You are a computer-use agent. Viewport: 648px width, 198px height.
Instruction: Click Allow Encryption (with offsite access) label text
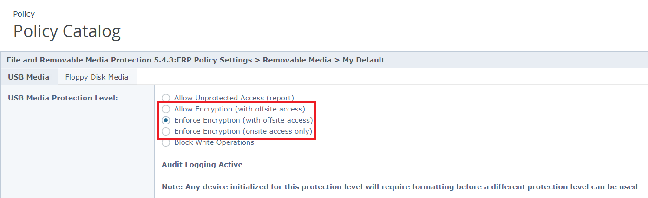(x=239, y=109)
